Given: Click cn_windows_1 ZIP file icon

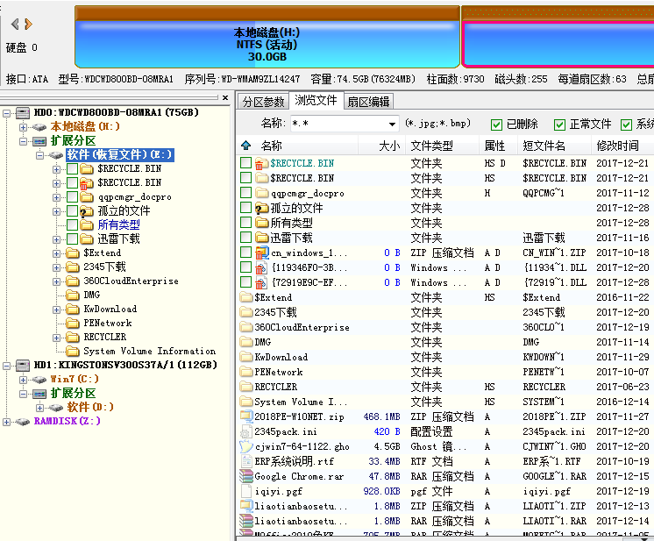Looking at the screenshot, I should pyautogui.click(x=262, y=253).
